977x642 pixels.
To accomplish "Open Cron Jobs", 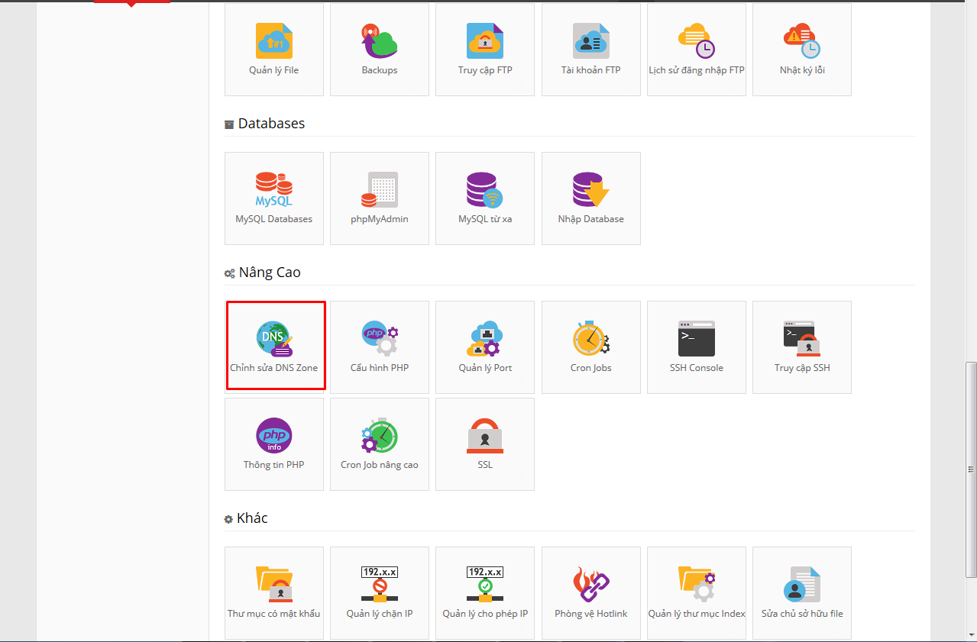I will [591, 347].
